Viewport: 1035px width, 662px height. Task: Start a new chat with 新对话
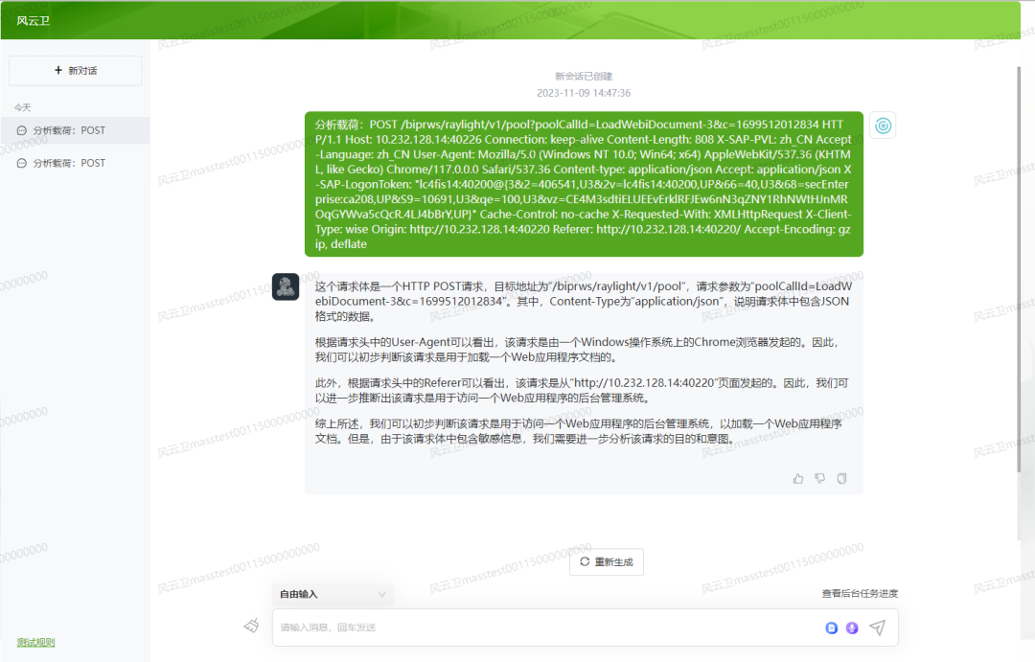(76, 71)
